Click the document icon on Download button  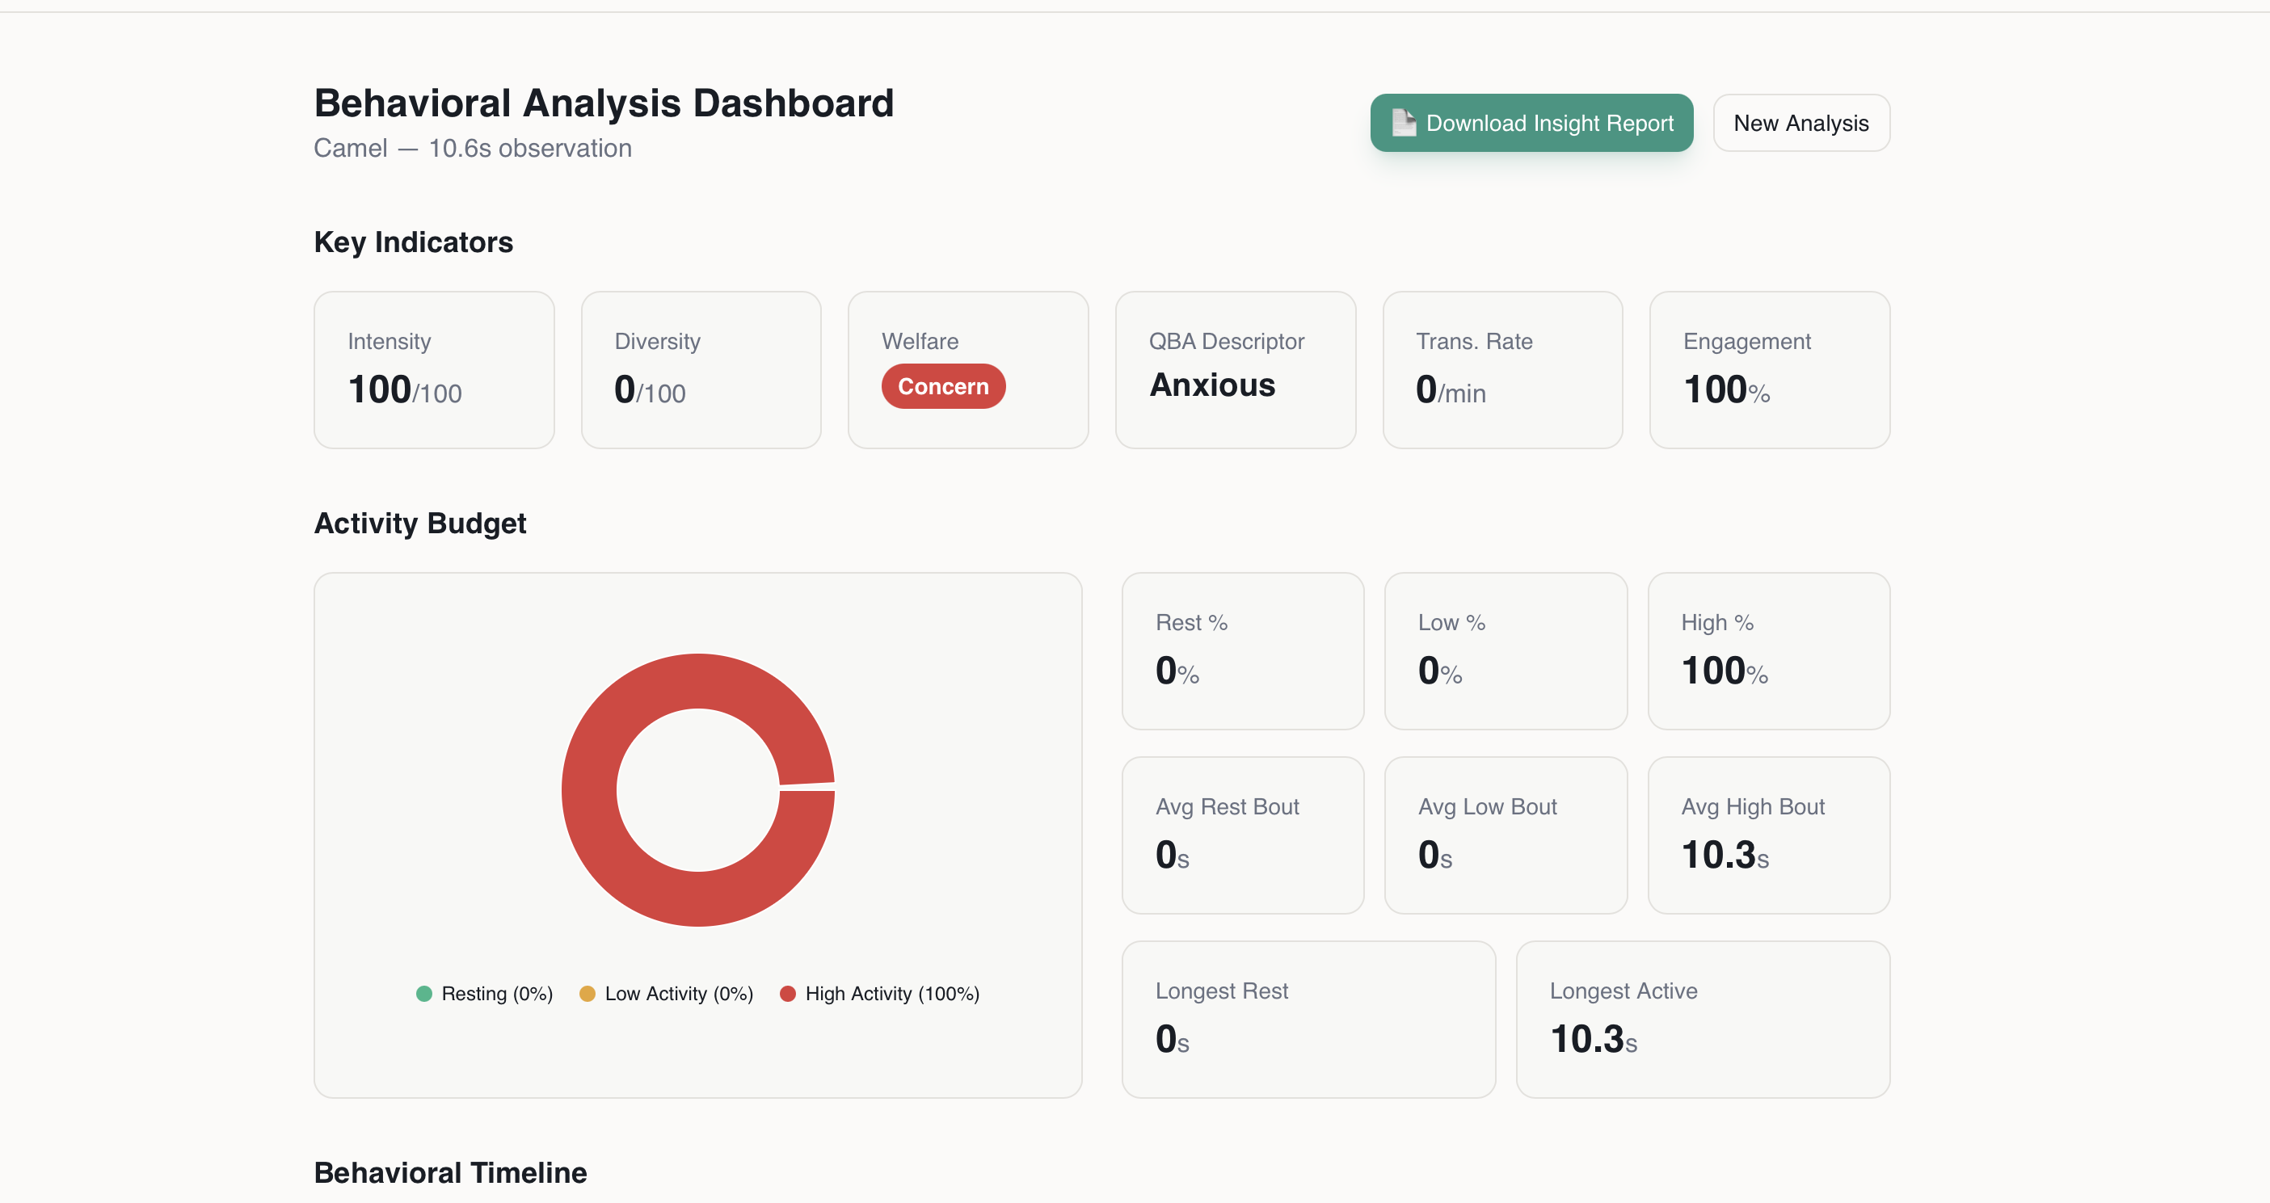(1403, 123)
